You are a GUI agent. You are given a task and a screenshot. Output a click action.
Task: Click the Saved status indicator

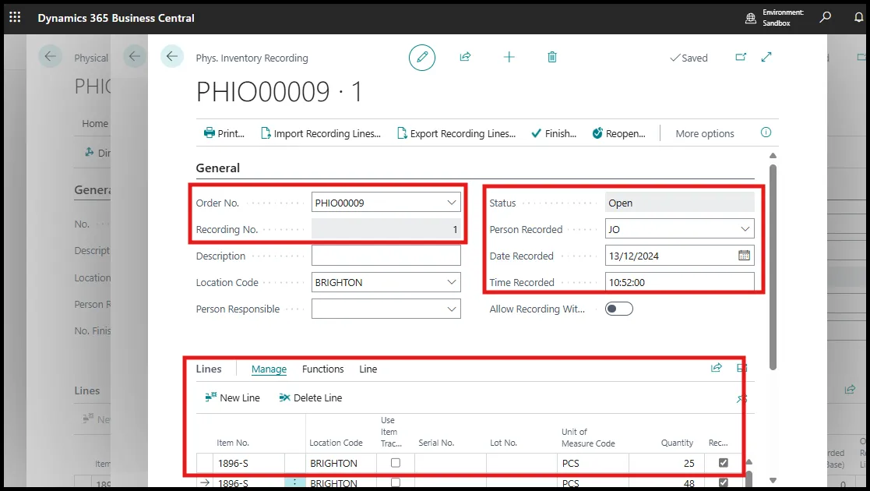689,58
